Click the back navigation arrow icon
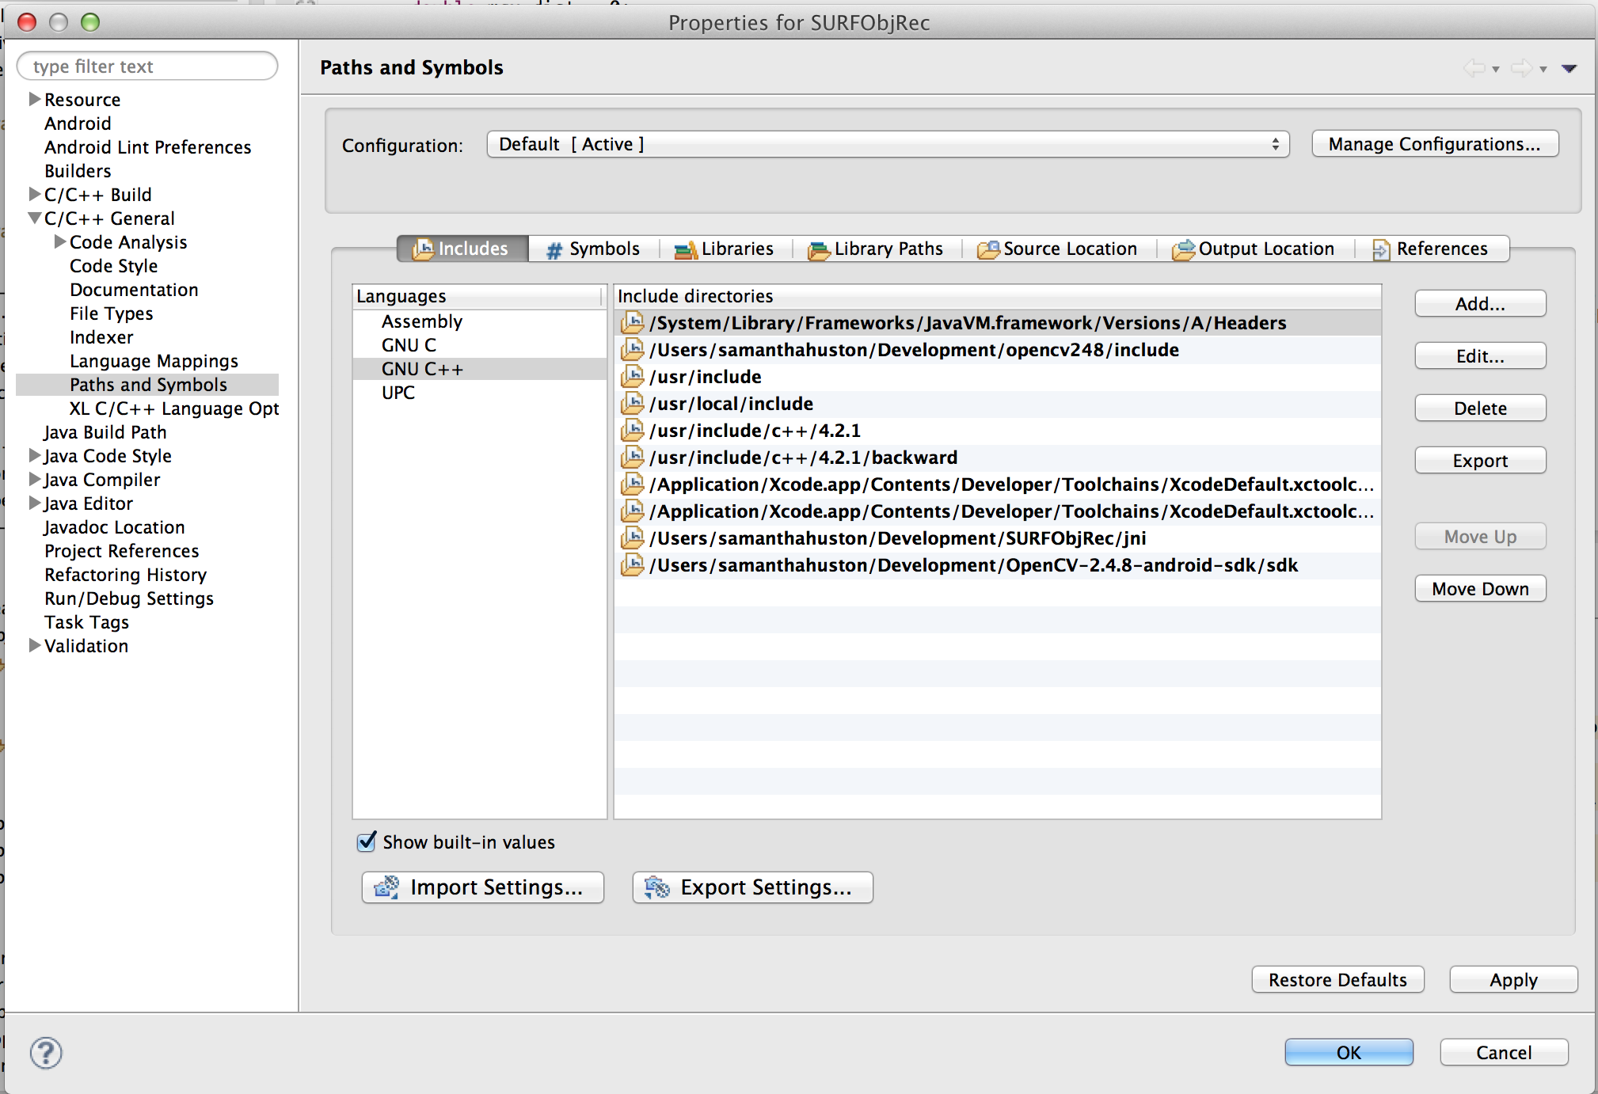 (1474, 68)
